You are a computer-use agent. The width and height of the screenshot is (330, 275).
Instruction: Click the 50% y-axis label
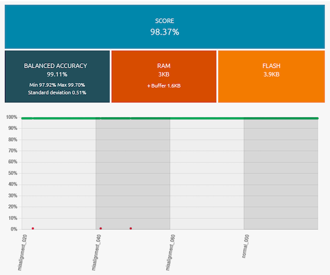[13, 173]
